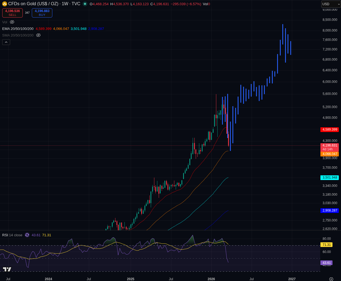This screenshot has width=341, height=281.
Task: Click the yellow 71.31 RSI axis tag
Action: click(x=326, y=245)
